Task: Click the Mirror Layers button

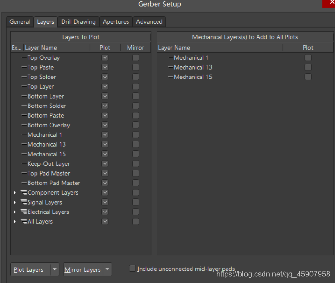Action: click(x=83, y=269)
